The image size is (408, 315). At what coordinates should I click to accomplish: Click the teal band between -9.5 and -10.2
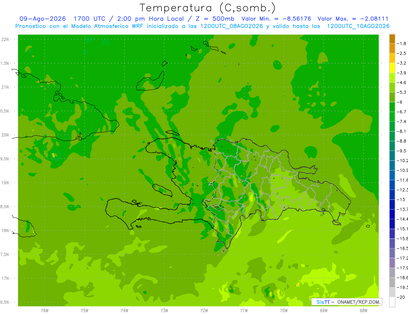[x=392, y=156]
